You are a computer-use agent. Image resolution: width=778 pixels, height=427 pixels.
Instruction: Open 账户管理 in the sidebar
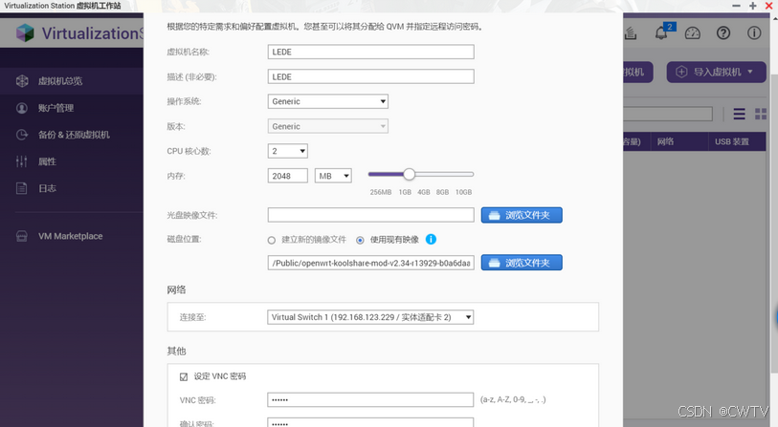pyautogui.click(x=56, y=108)
